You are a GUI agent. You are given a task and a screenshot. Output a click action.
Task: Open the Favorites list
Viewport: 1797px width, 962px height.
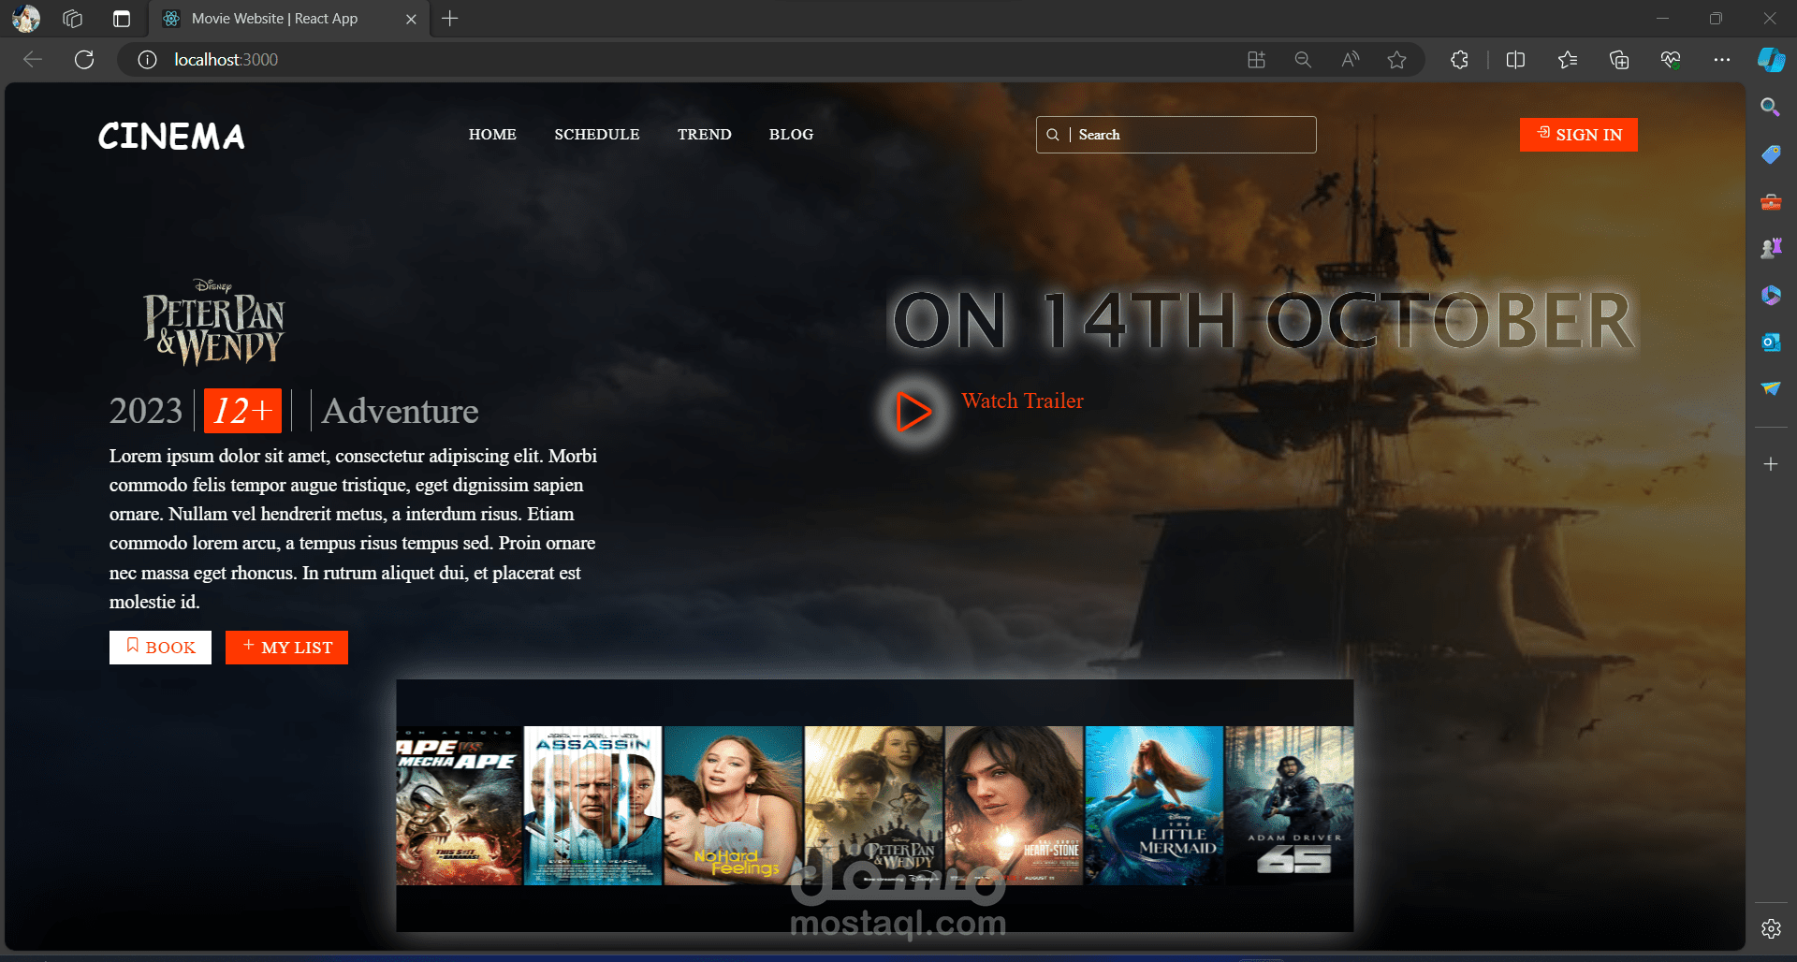click(1568, 60)
